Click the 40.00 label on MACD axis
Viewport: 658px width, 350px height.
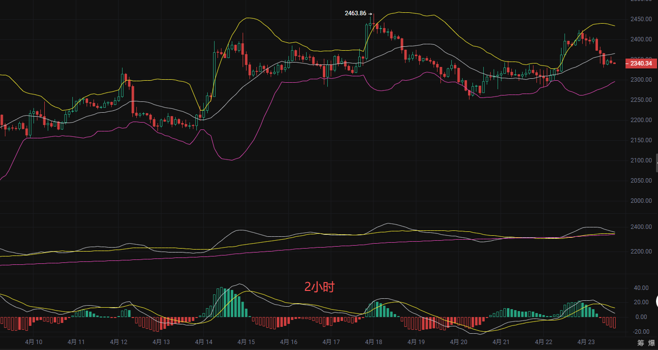[x=641, y=287]
